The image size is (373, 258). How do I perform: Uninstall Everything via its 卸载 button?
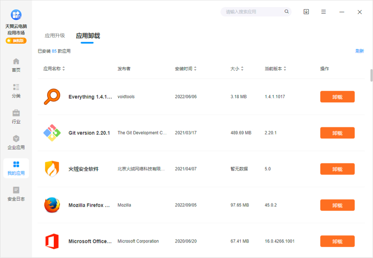337,96
